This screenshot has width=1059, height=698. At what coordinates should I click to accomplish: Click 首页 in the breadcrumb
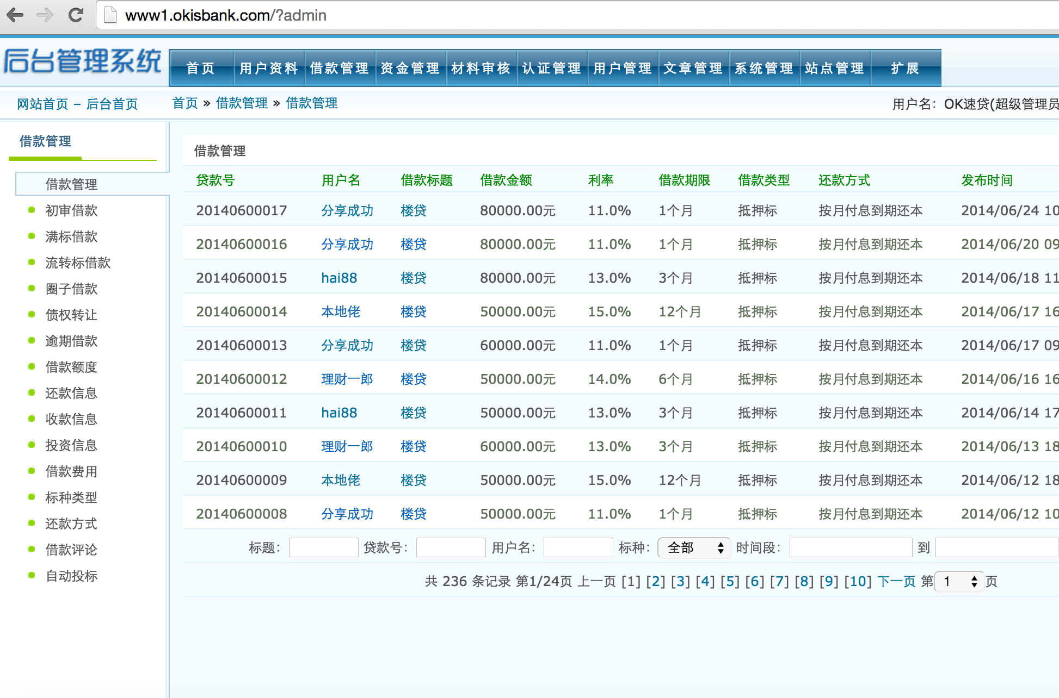(x=185, y=103)
